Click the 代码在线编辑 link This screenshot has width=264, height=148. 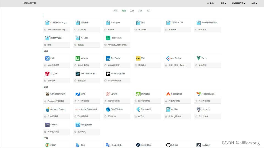(86, 124)
